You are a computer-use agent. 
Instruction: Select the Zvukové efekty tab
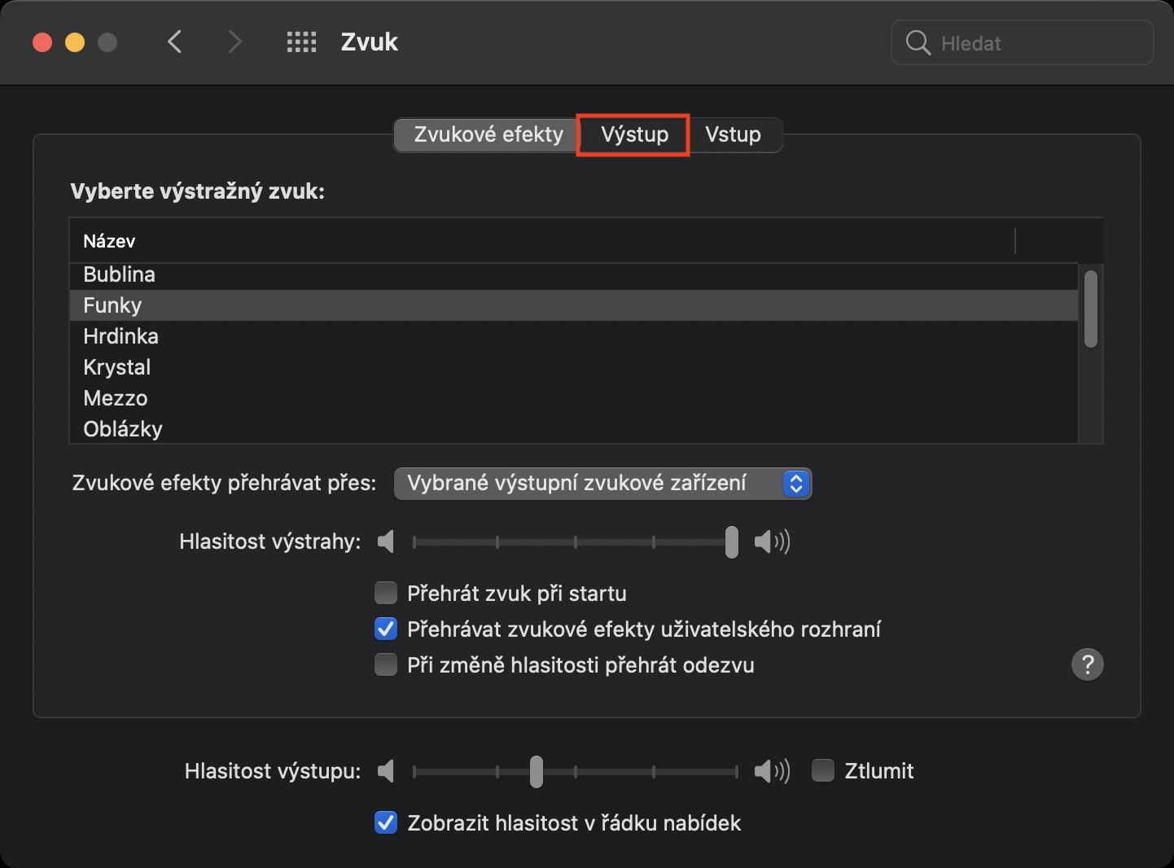click(488, 134)
